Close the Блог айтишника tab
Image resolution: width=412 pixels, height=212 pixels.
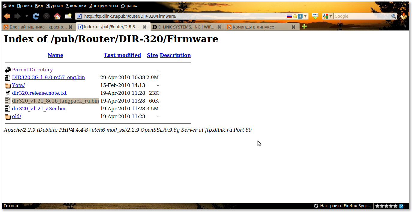tap(70, 27)
